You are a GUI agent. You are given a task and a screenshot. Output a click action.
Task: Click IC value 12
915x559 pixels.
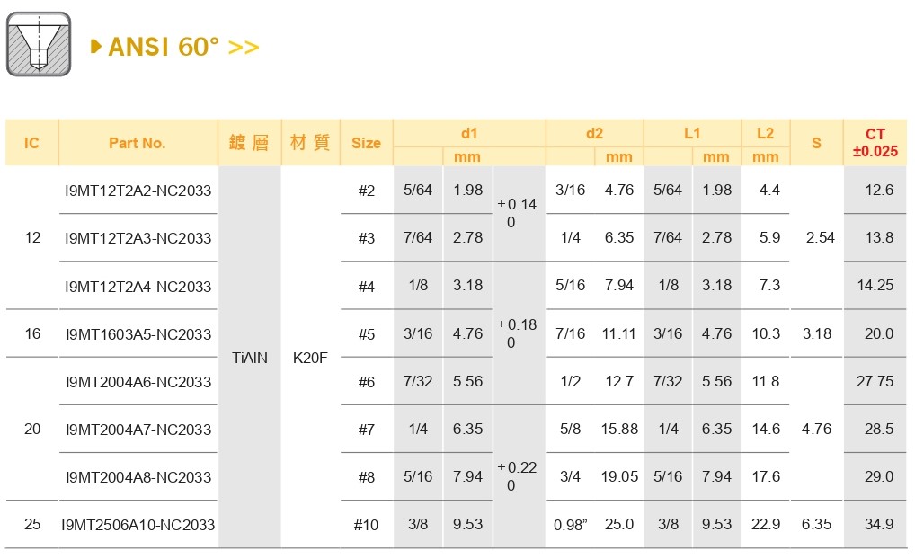click(32, 237)
